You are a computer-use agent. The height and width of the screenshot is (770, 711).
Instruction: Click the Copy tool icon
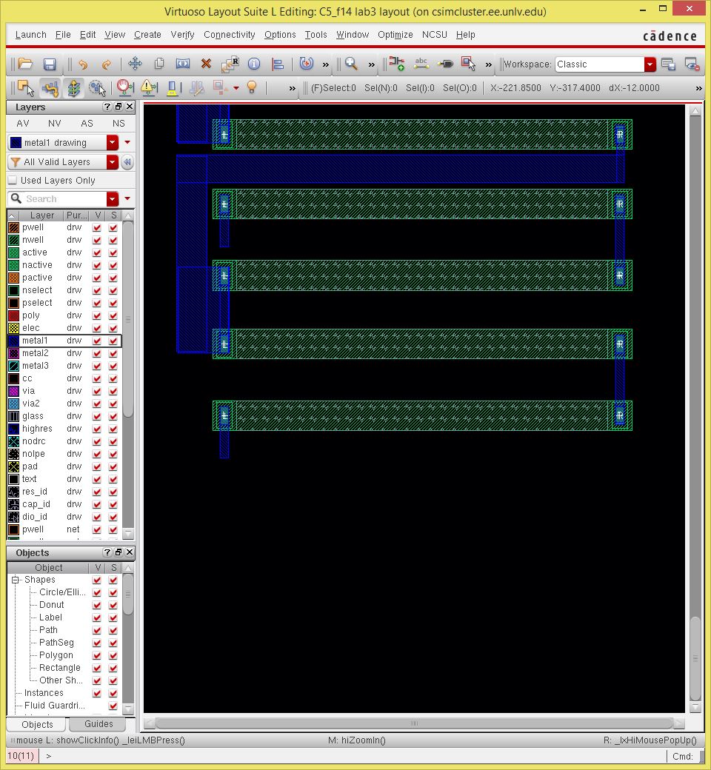click(158, 64)
